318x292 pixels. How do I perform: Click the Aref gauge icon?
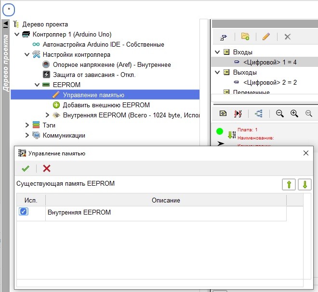point(46,64)
